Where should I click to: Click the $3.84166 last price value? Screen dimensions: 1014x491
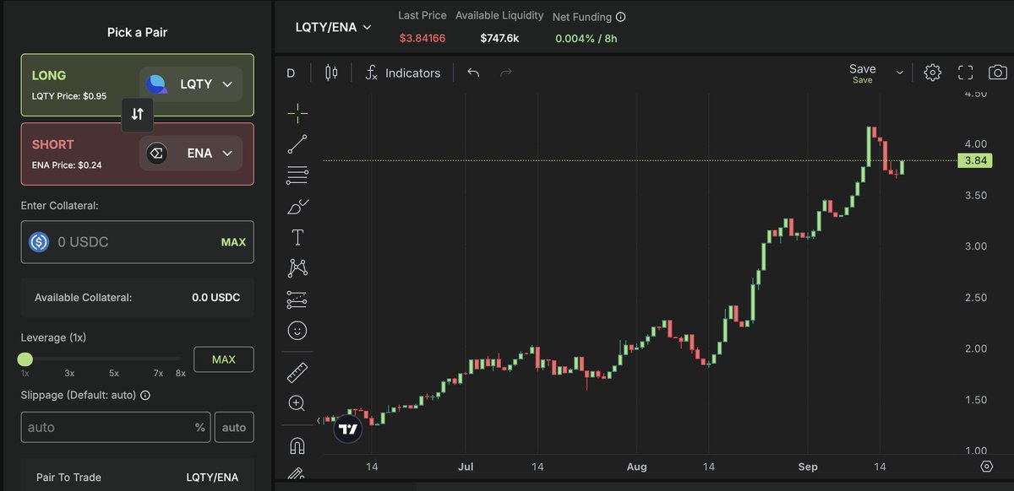422,38
